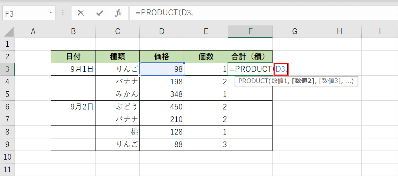Confirm the formula with checkmark icon
Screen dimensions: 398x176
pos(100,13)
